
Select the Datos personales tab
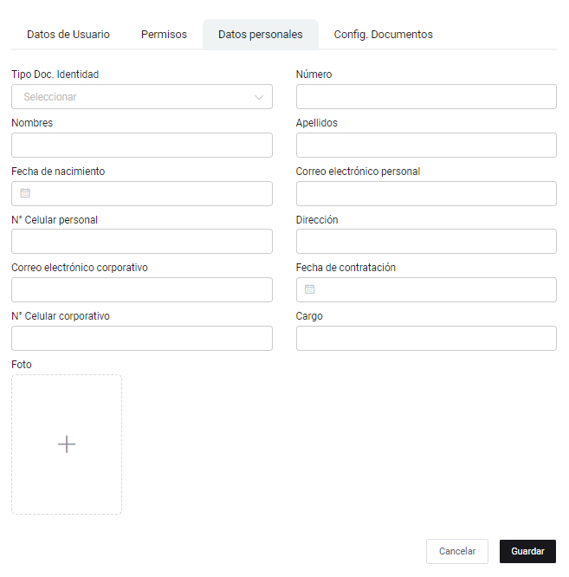(261, 35)
